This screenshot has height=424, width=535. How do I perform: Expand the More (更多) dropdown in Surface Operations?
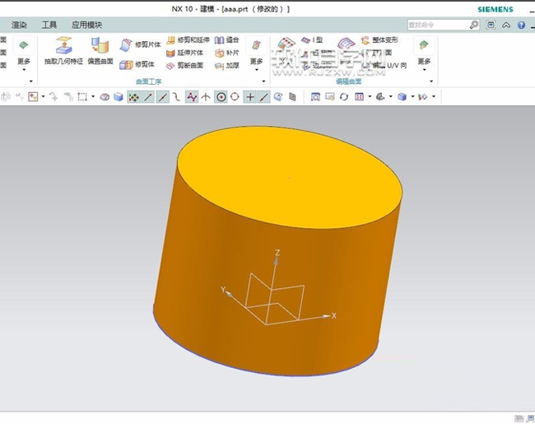[257, 62]
